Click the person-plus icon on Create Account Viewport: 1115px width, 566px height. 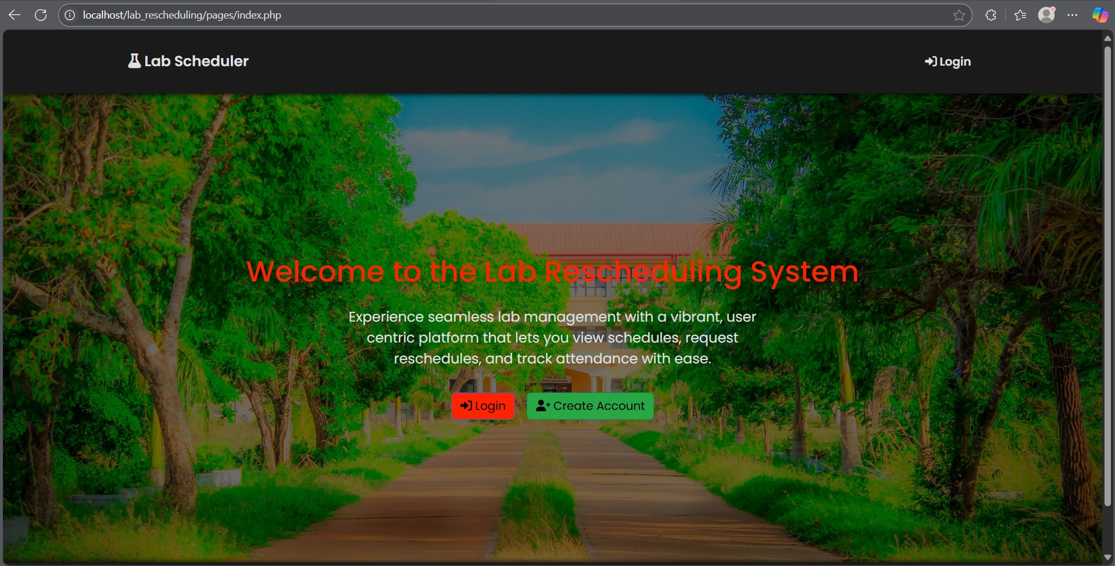point(542,406)
